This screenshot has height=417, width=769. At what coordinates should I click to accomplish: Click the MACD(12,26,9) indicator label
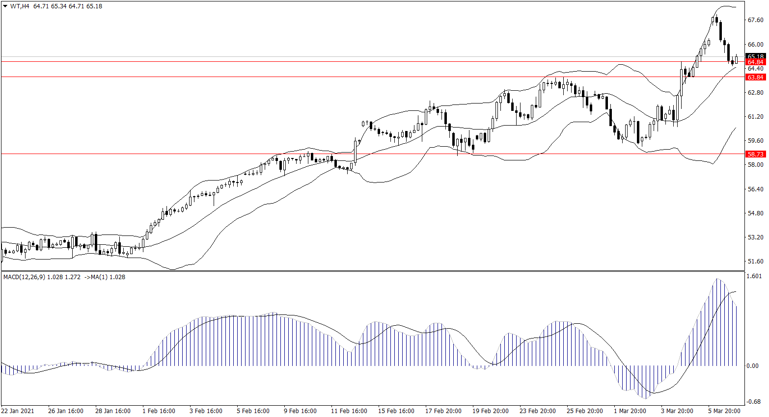click(x=24, y=277)
